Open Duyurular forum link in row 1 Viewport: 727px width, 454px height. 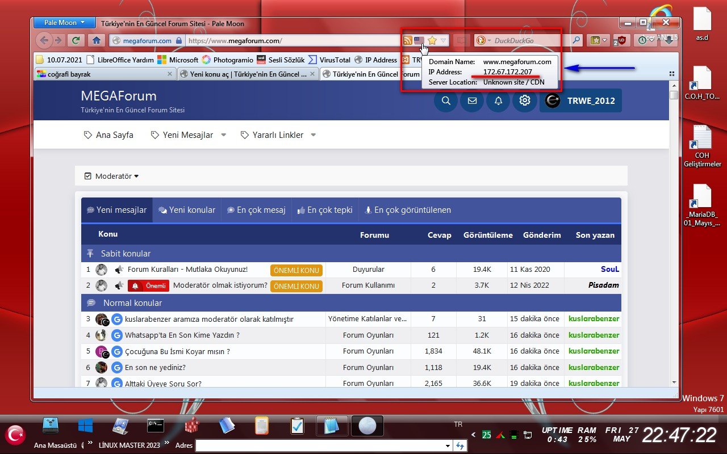[368, 270]
